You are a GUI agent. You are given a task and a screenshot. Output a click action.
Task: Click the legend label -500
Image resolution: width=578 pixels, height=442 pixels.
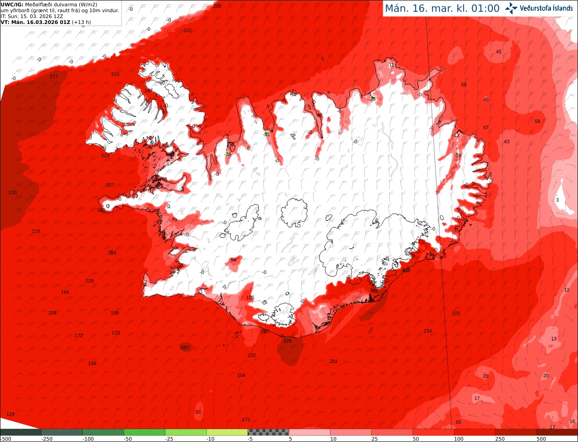coord(6,439)
